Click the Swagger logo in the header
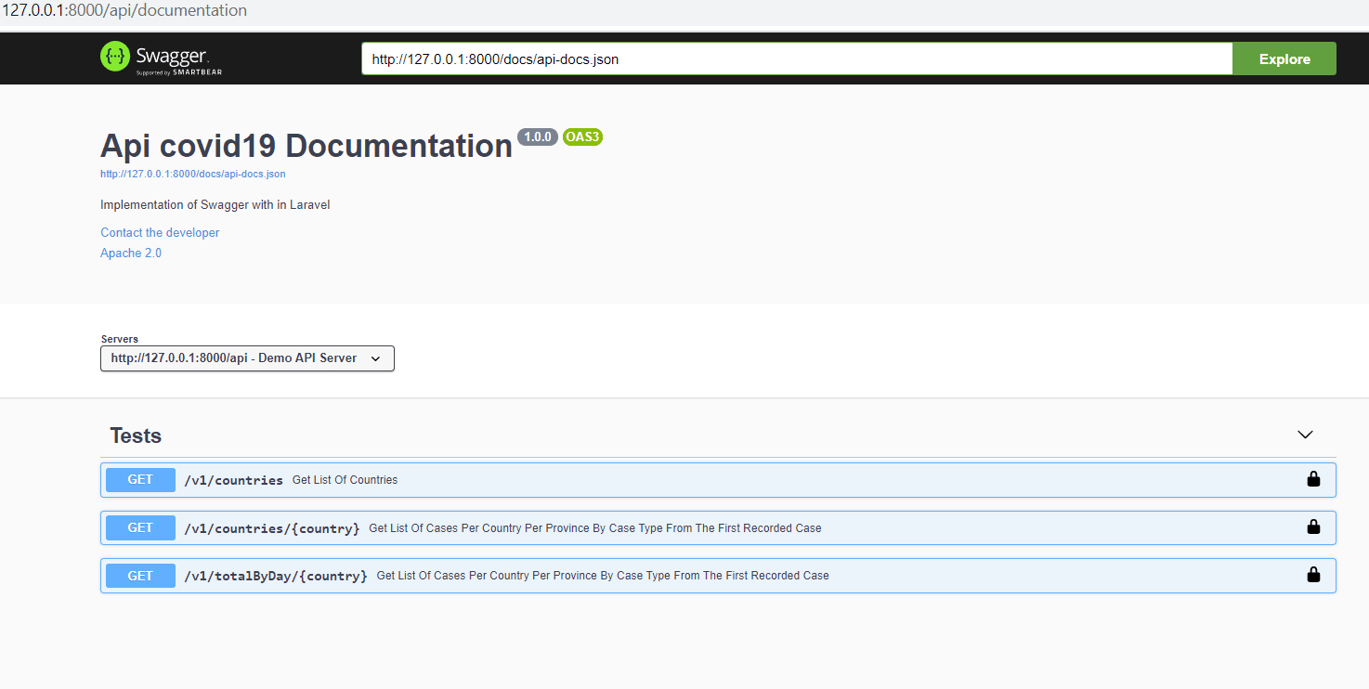1369x689 pixels. (161, 58)
